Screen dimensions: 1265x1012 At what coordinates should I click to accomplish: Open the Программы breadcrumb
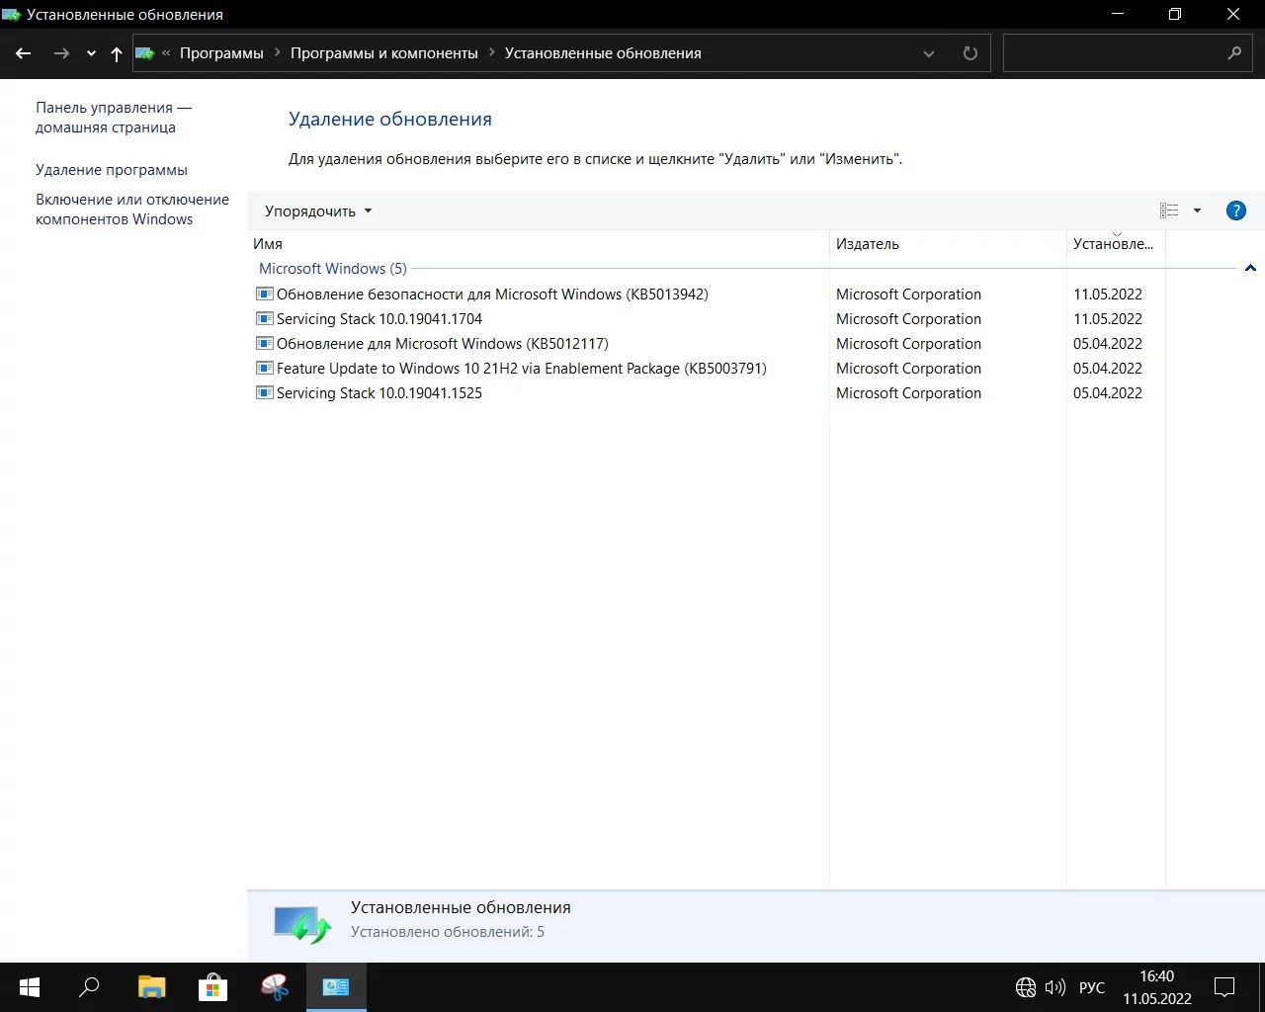coord(221,53)
